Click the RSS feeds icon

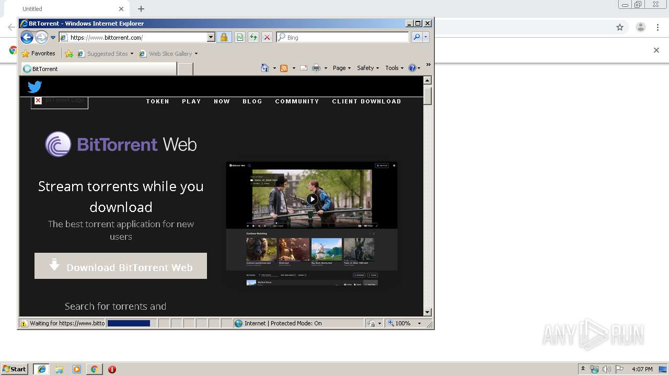click(284, 68)
